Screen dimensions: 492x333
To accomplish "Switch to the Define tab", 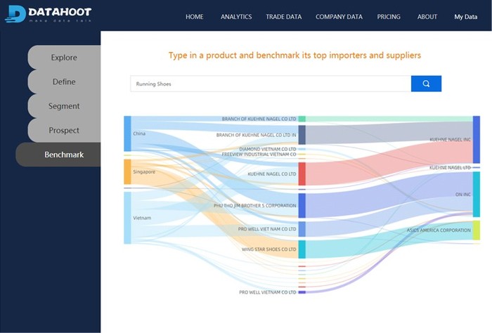I will click(64, 81).
